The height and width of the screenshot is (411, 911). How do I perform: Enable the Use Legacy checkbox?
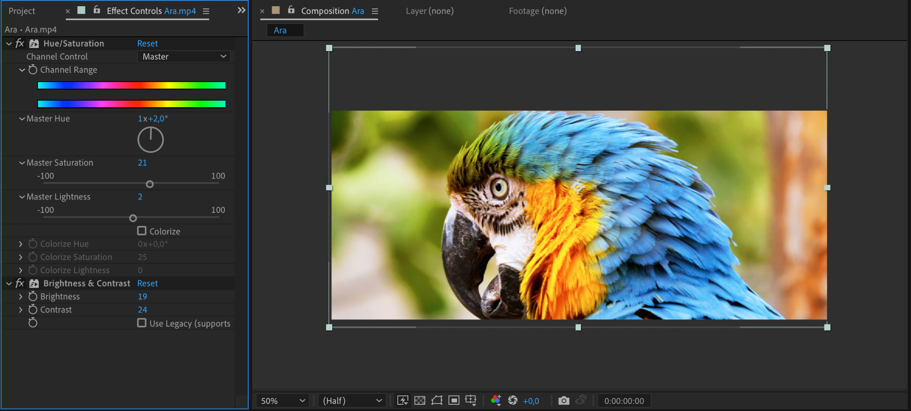(142, 323)
